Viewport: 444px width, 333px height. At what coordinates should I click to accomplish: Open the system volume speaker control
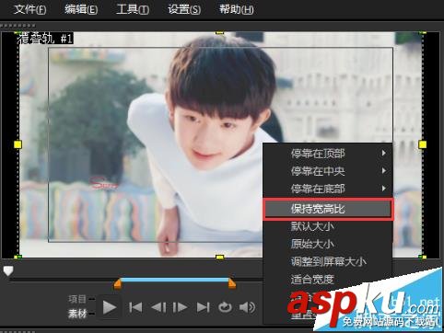pos(247,307)
